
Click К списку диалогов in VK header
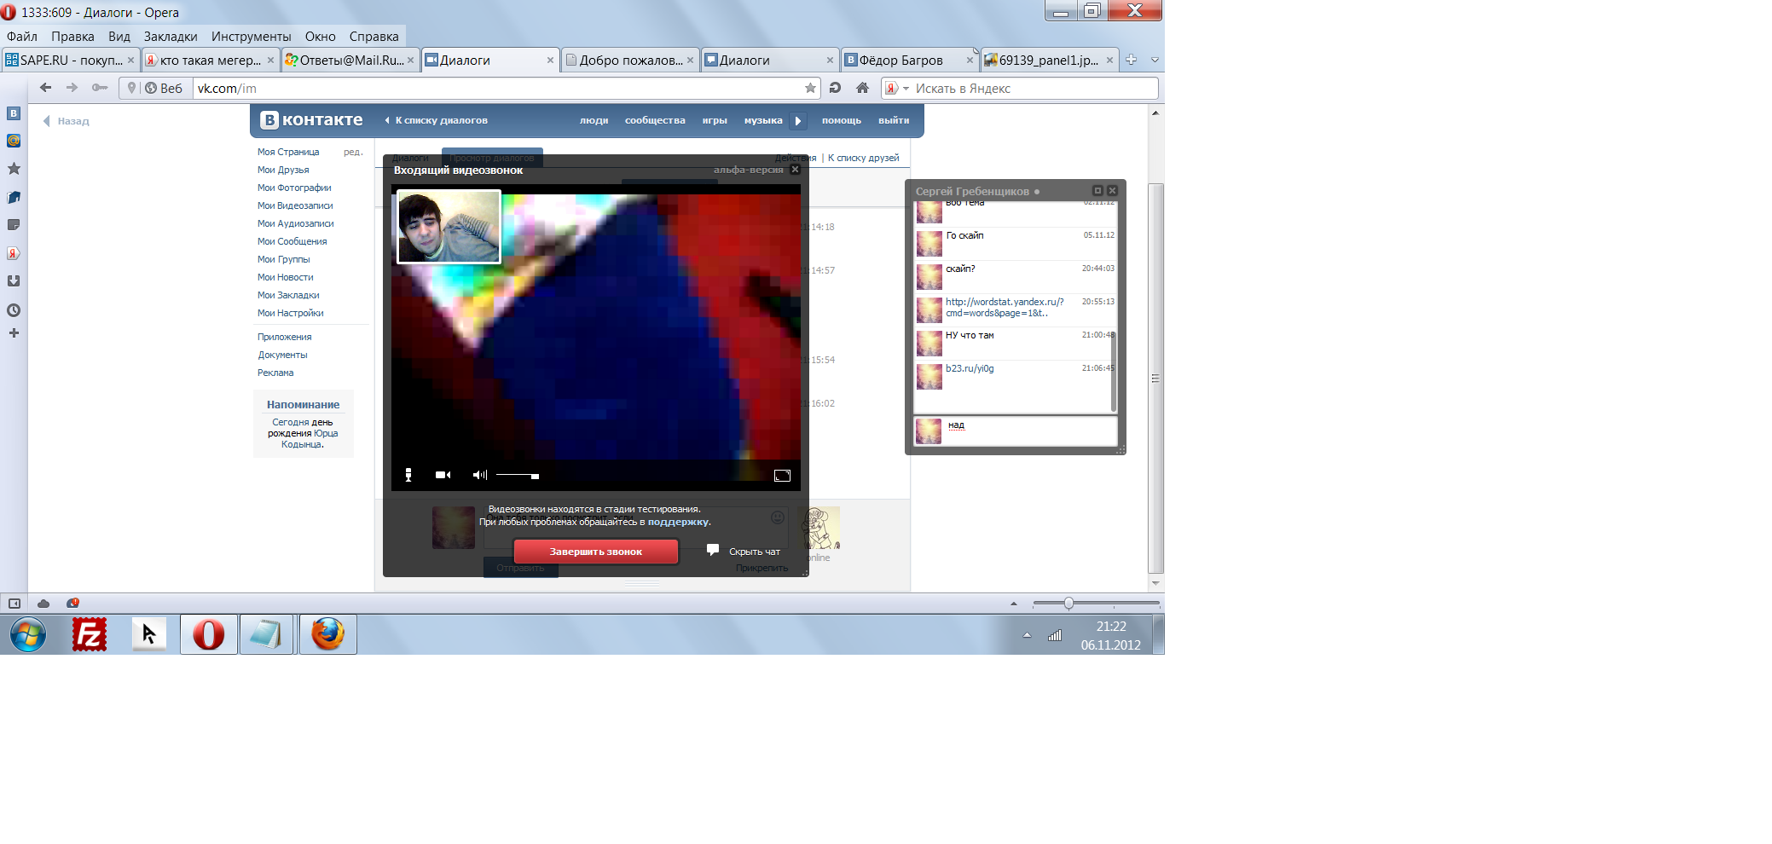click(x=441, y=120)
